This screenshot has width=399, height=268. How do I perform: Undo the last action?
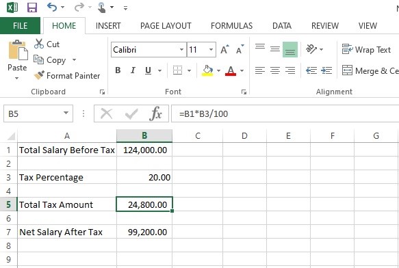point(52,7)
